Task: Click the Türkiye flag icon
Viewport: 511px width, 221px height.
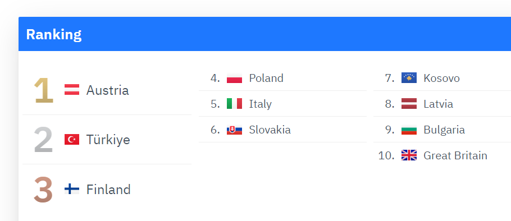Action: pos(72,139)
